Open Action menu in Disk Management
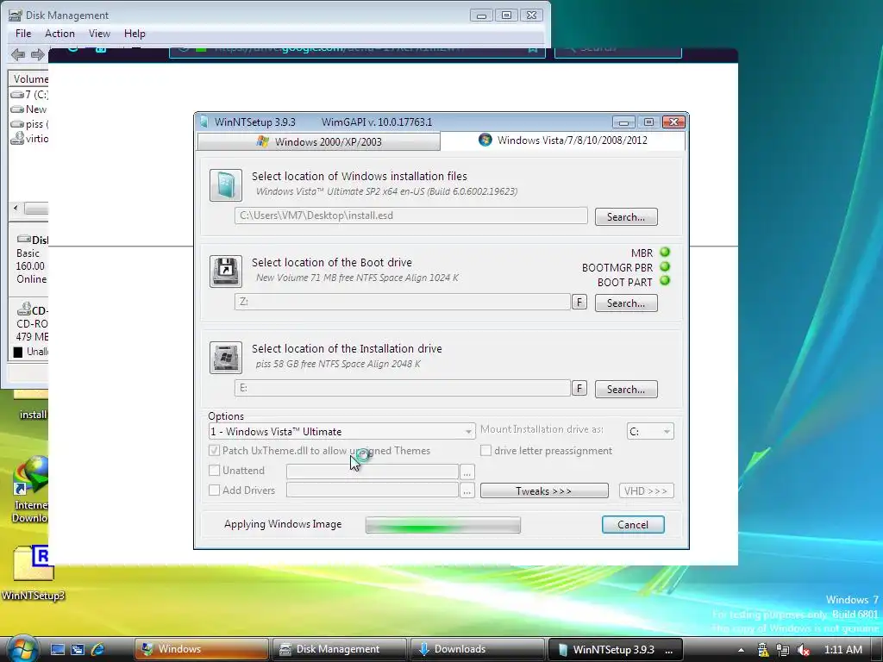 (59, 34)
